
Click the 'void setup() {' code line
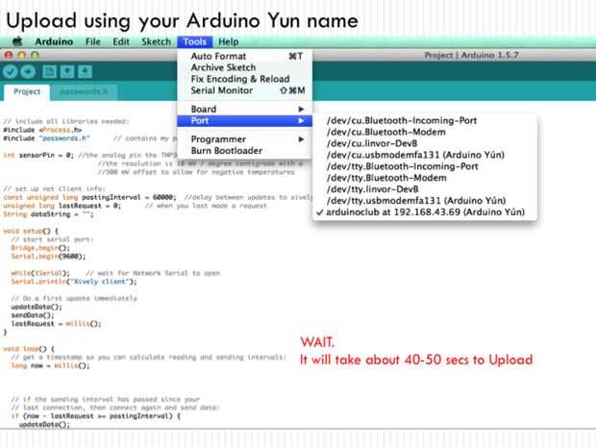31,231
